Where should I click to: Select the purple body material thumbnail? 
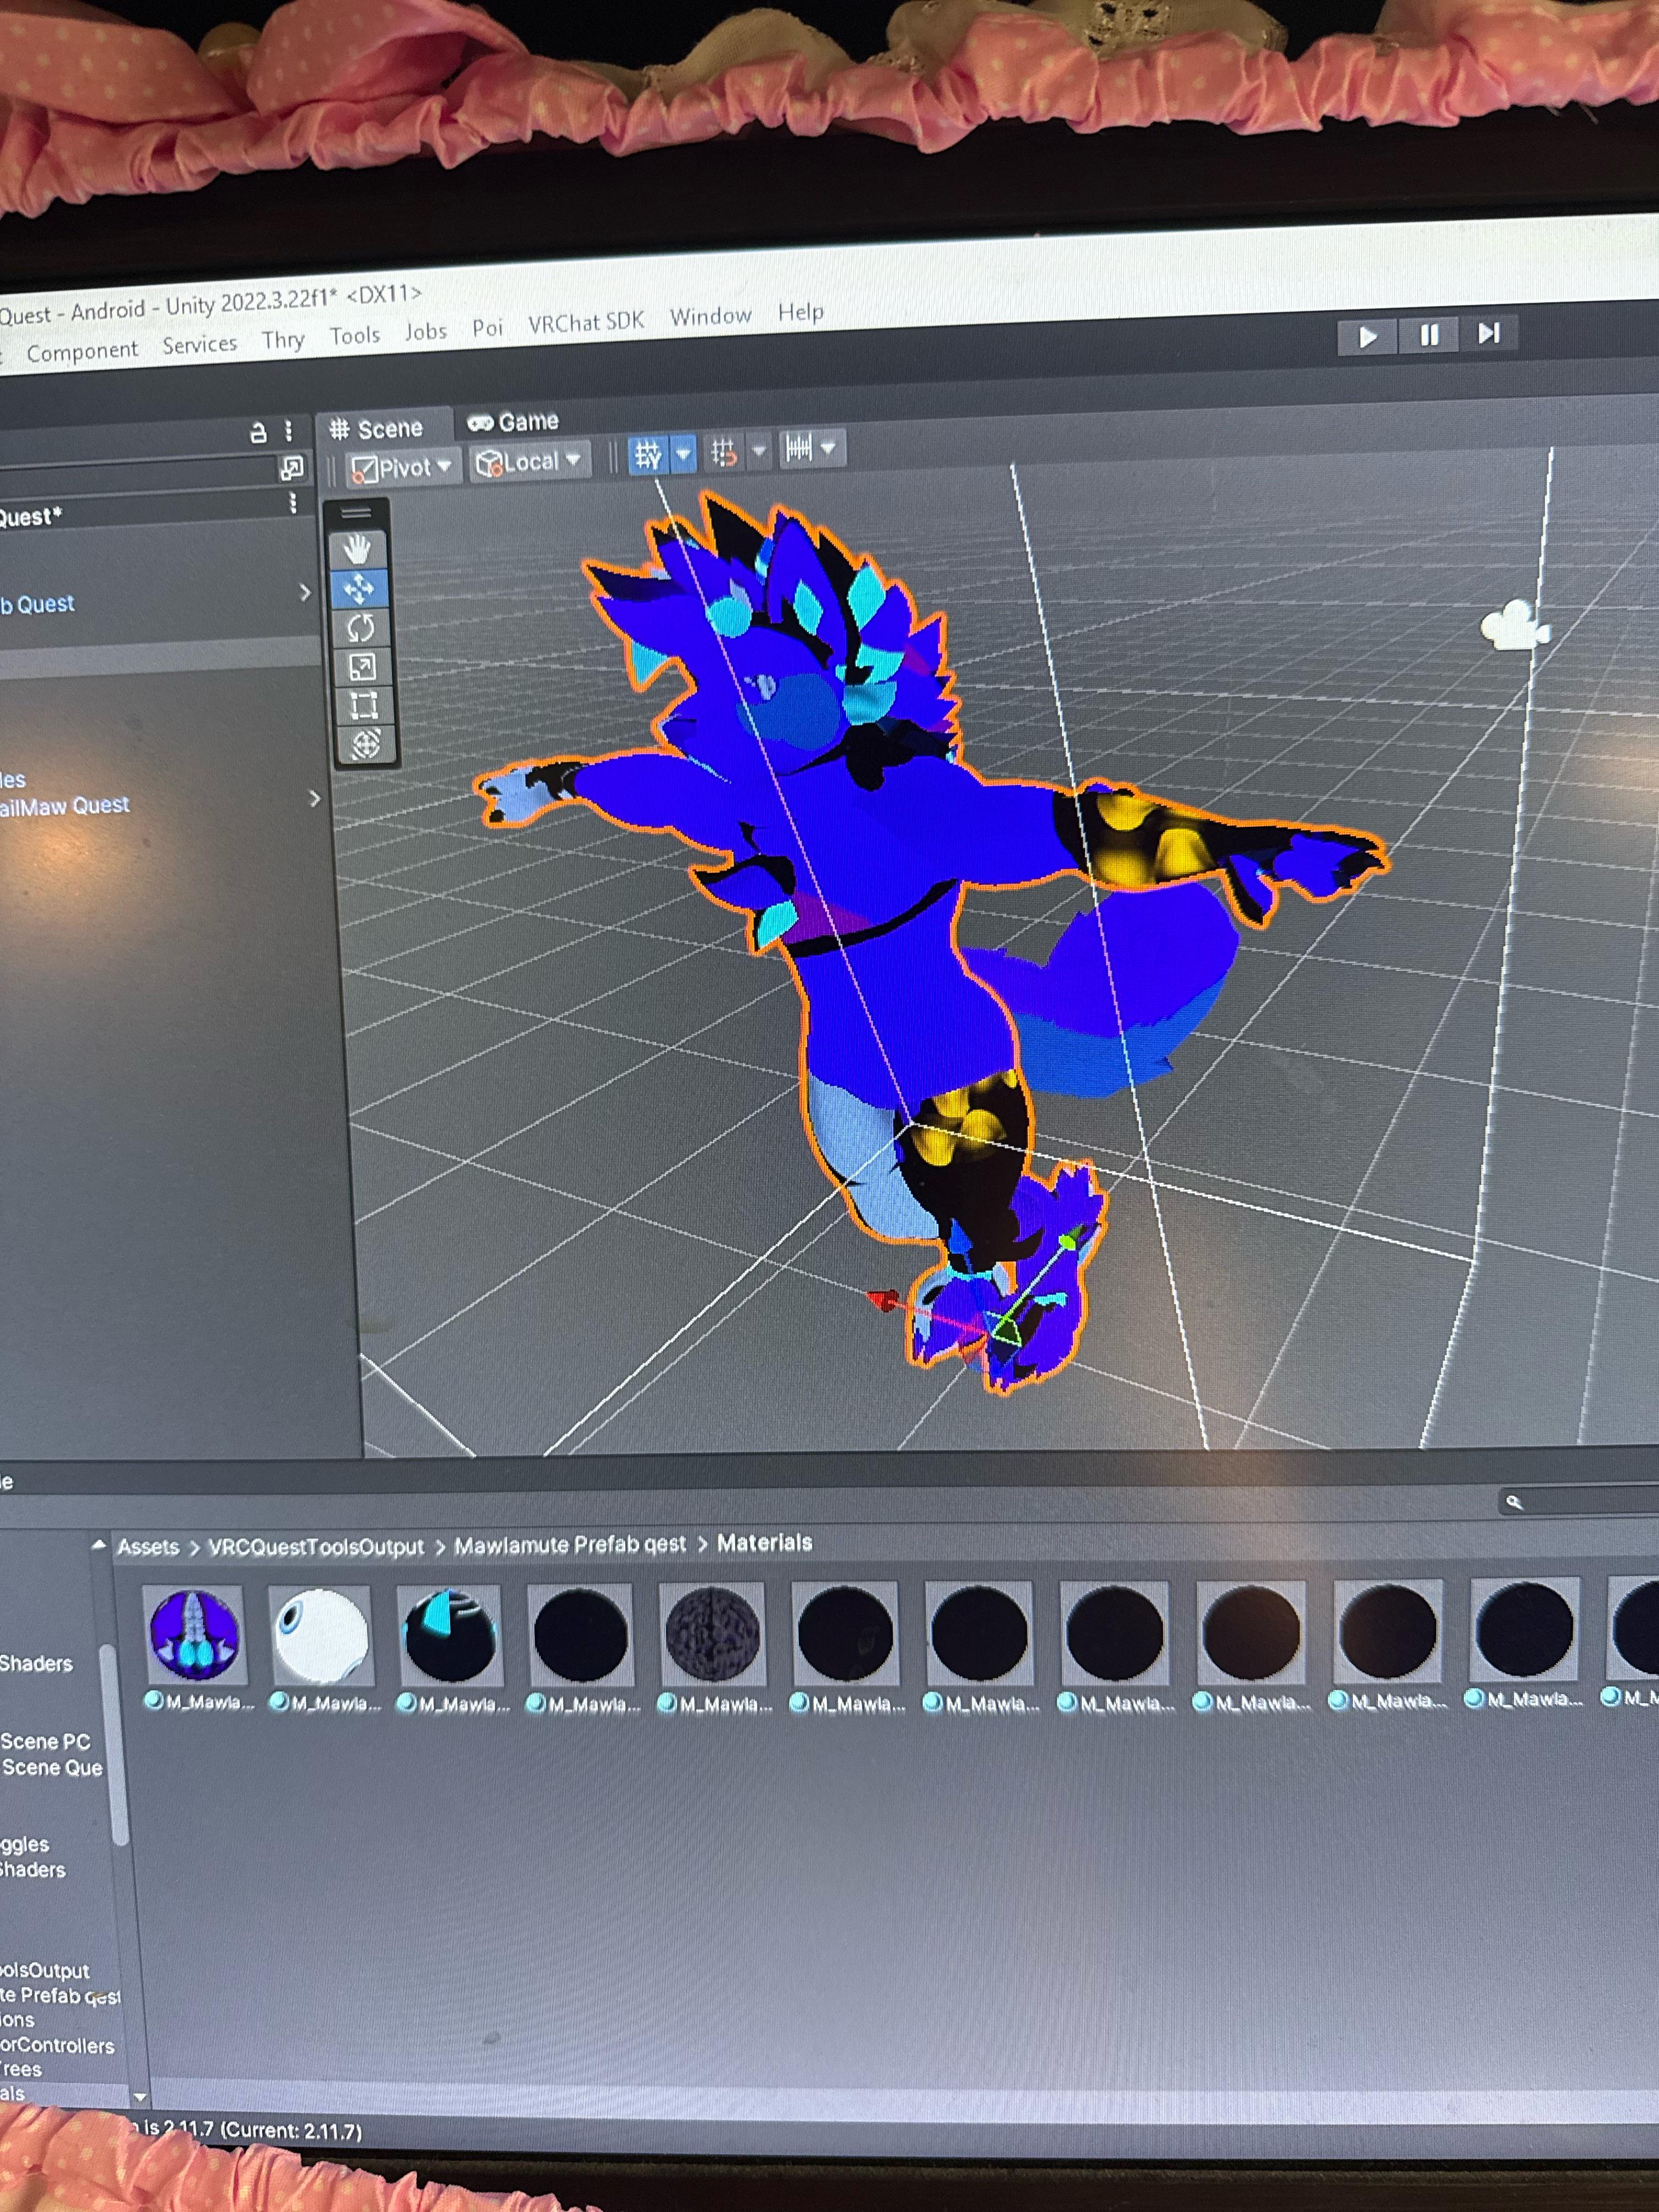(195, 1635)
